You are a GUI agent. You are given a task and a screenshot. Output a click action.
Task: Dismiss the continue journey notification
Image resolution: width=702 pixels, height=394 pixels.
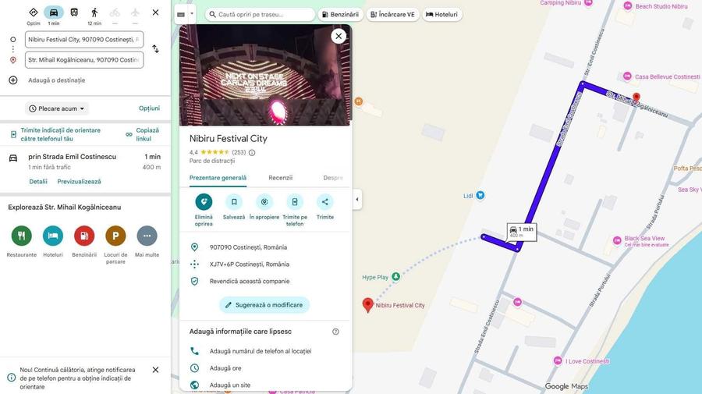[x=155, y=370]
